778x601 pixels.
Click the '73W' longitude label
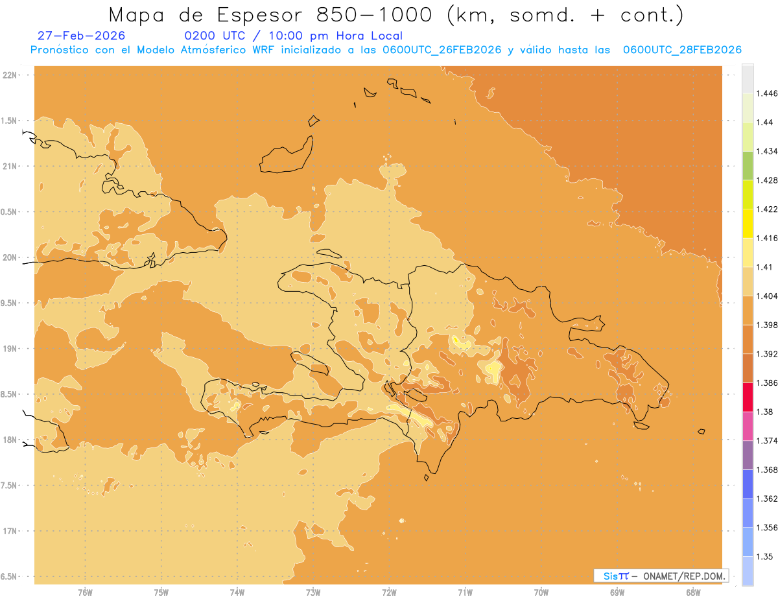pyautogui.click(x=313, y=592)
